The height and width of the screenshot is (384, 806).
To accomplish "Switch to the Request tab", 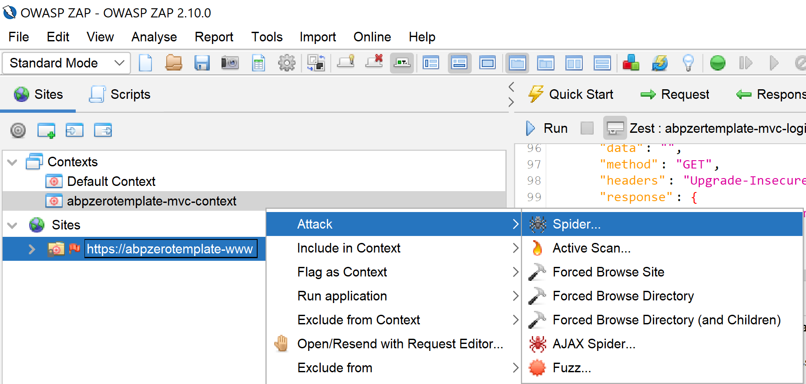I will (x=675, y=94).
